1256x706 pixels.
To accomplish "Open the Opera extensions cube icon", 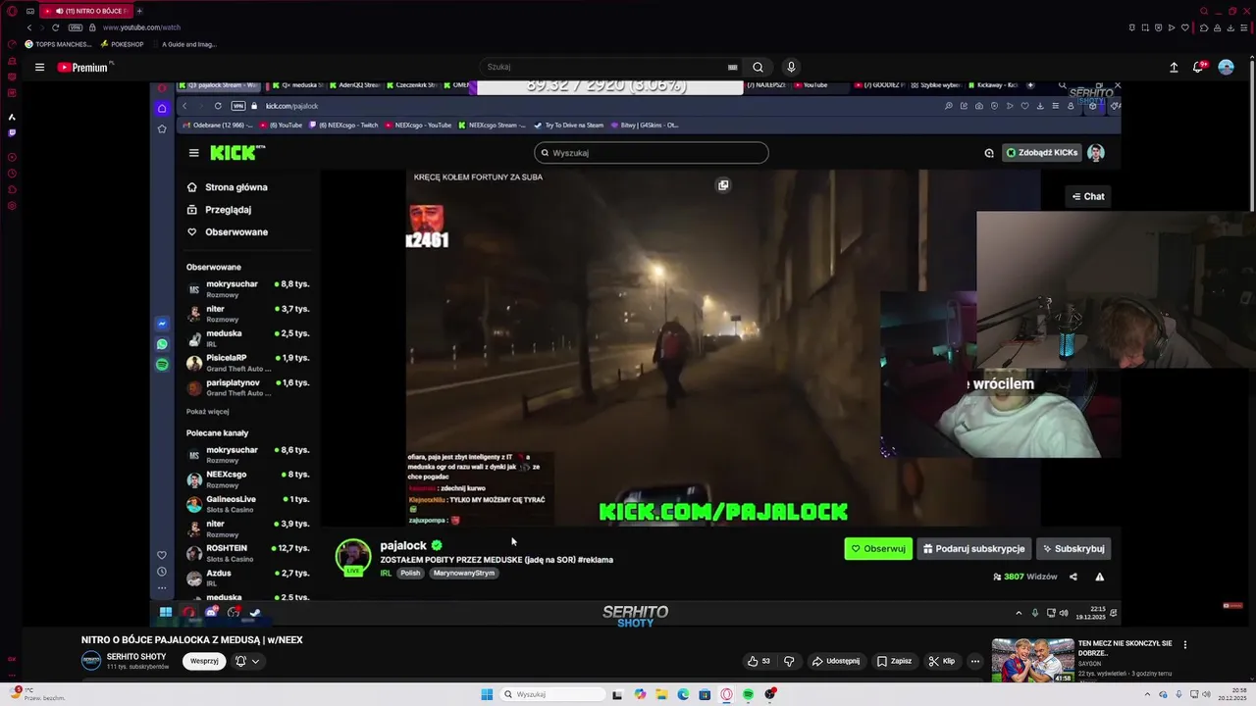I will (x=1204, y=27).
